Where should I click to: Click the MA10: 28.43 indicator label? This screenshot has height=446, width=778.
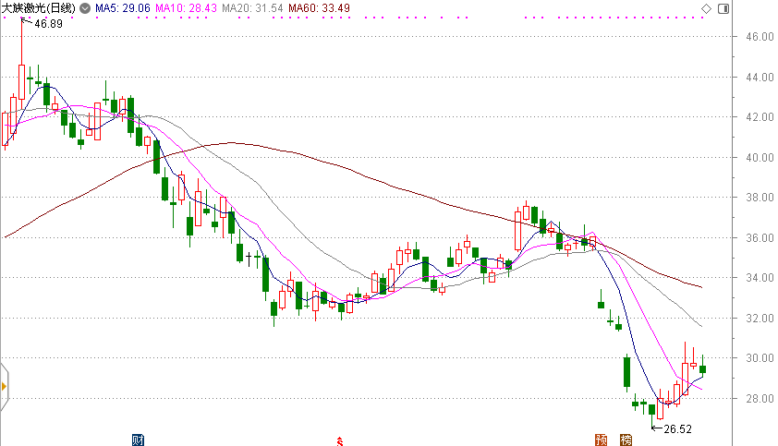(186, 8)
